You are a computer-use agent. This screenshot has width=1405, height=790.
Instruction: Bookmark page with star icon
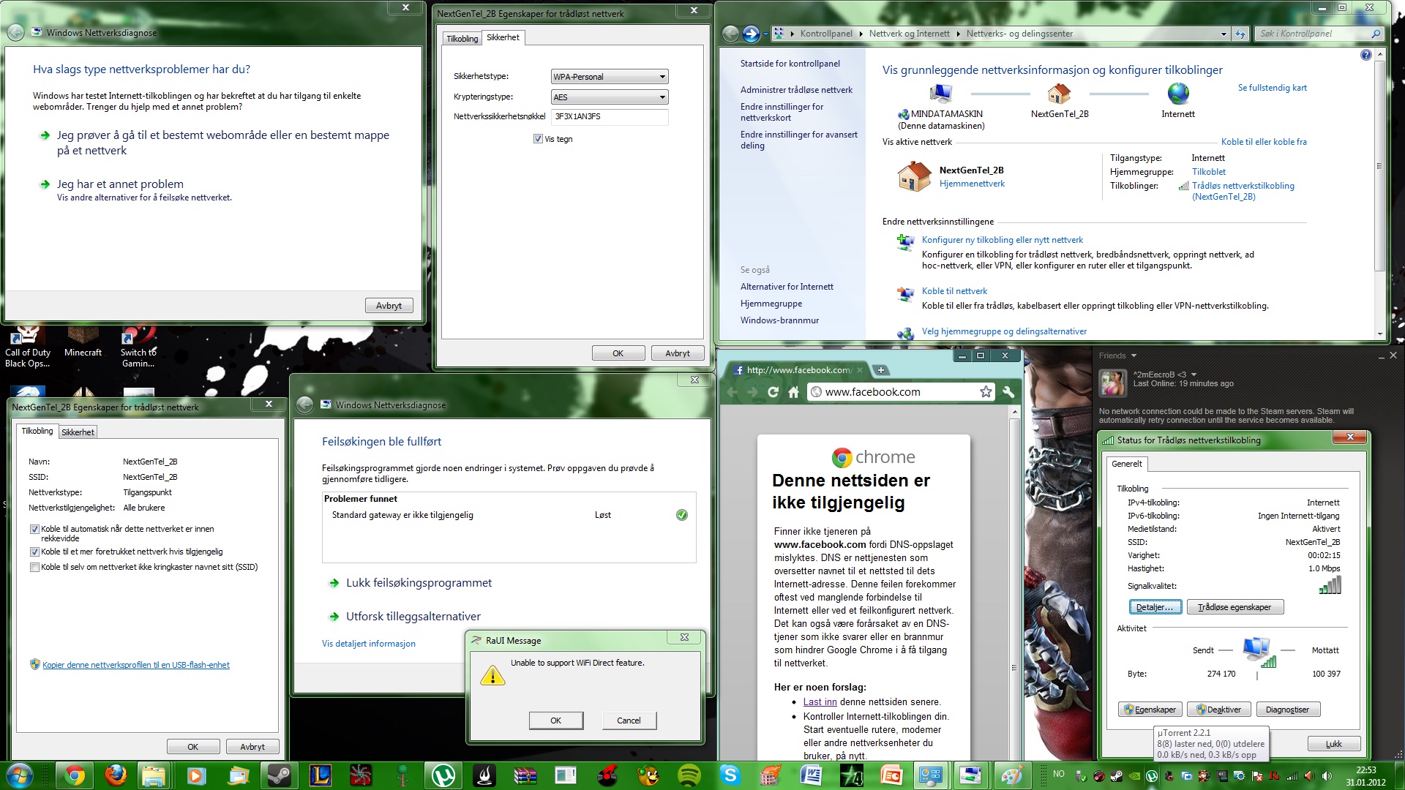[986, 392]
